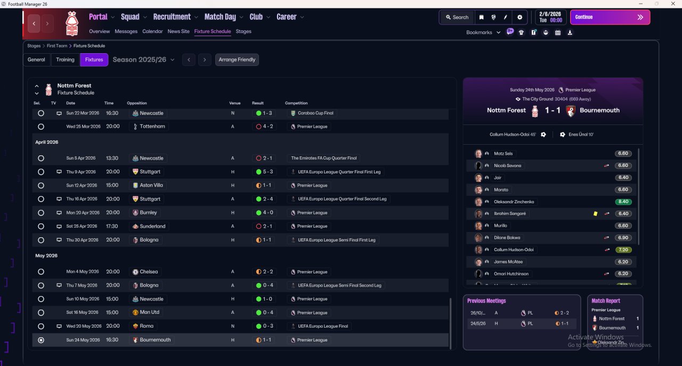Open the shirt kit bookmark icon
Screen dimensions: 682x366
coord(521,32)
